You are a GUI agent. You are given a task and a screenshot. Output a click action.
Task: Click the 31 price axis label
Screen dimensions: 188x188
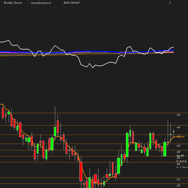click(x=178, y=179)
